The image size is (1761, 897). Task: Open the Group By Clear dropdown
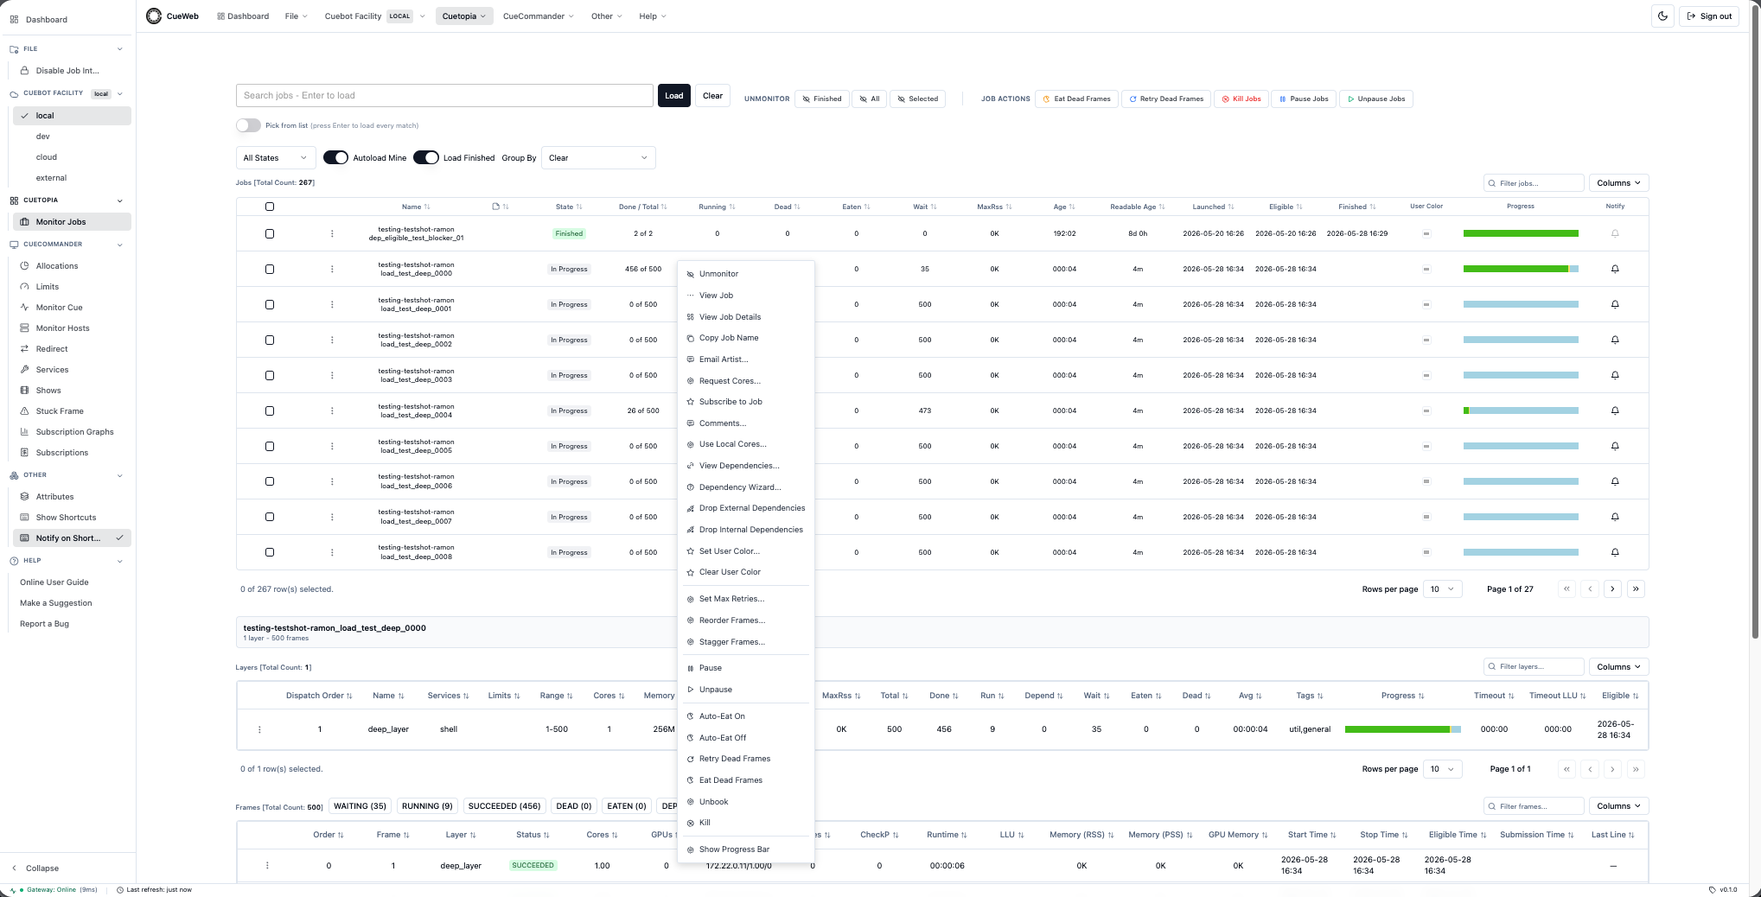(x=598, y=158)
